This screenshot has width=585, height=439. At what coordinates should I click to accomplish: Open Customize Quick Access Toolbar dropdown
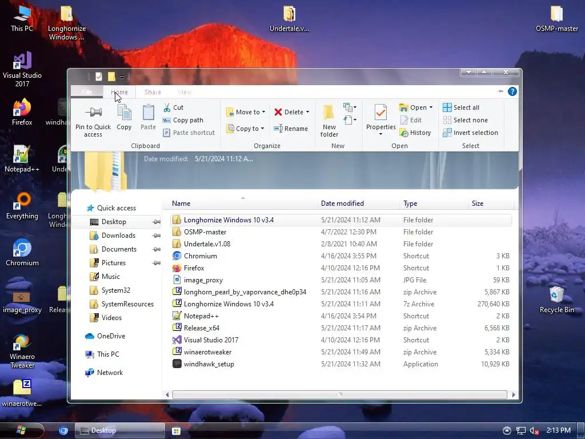tap(122, 77)
